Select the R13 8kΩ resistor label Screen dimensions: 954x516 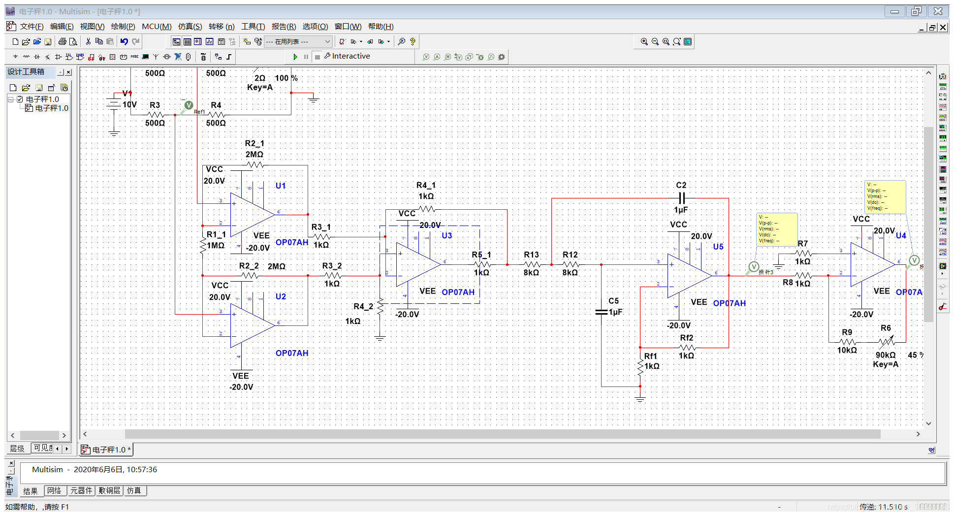(531, 255)
